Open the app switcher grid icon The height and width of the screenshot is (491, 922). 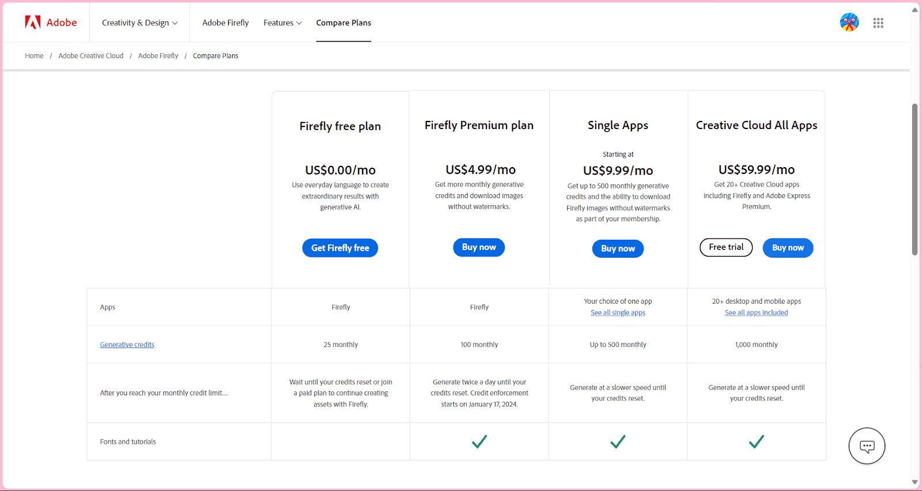coord(878,23)
